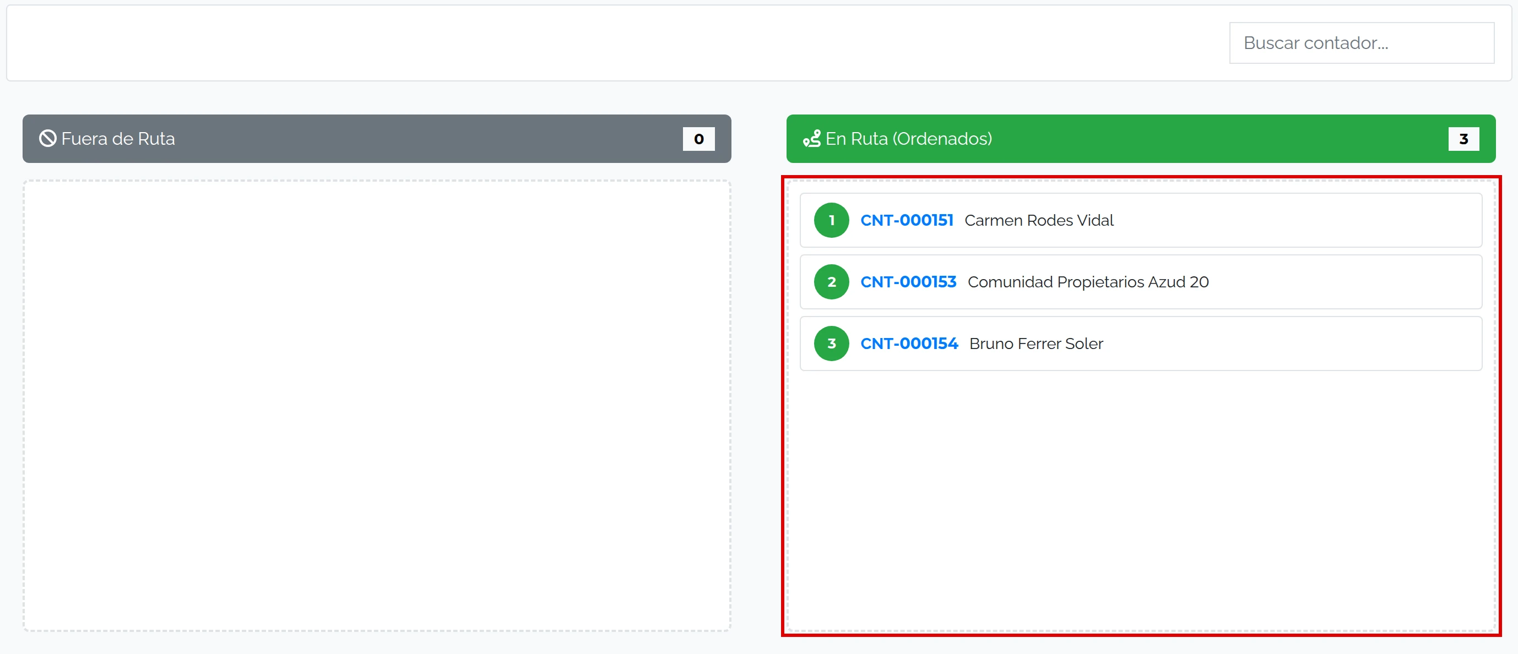Click the En Ruta route icon

pos(811,139)
